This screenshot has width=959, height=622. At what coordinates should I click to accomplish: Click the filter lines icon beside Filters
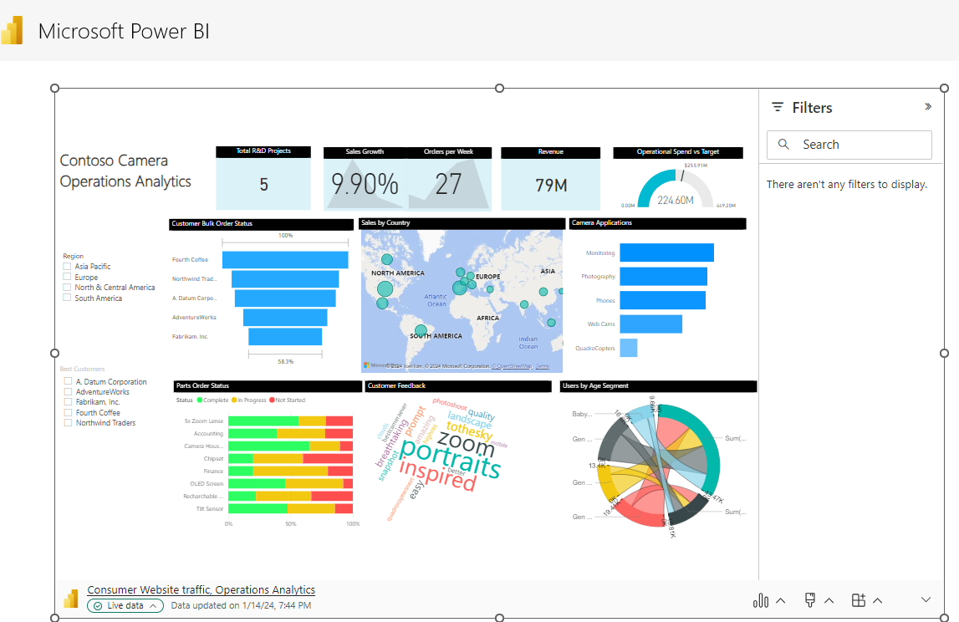778,107
